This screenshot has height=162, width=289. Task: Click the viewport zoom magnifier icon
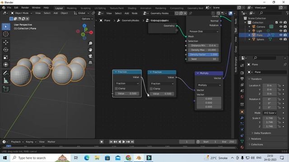(x=90, y=43)
